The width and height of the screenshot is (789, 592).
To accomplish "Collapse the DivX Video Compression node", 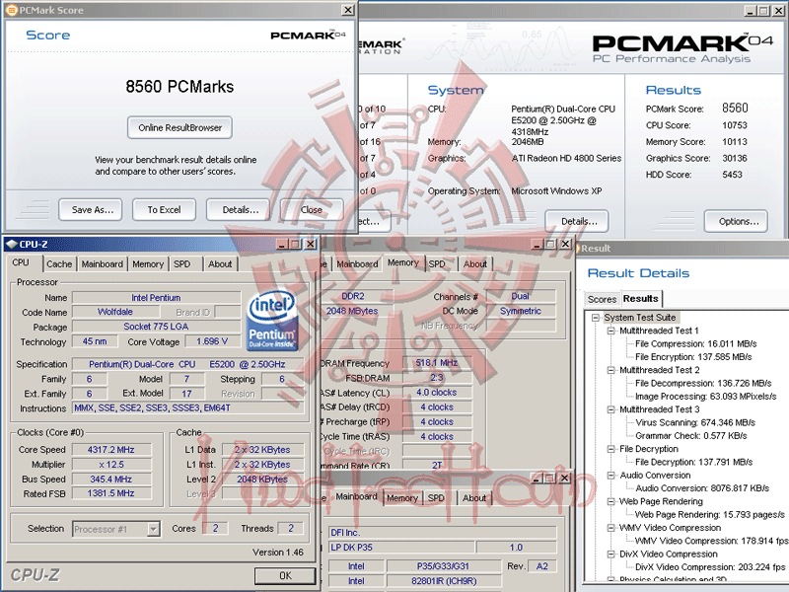I will pos(610,554).
